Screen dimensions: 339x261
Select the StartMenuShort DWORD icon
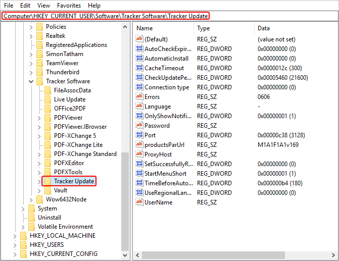139,173
